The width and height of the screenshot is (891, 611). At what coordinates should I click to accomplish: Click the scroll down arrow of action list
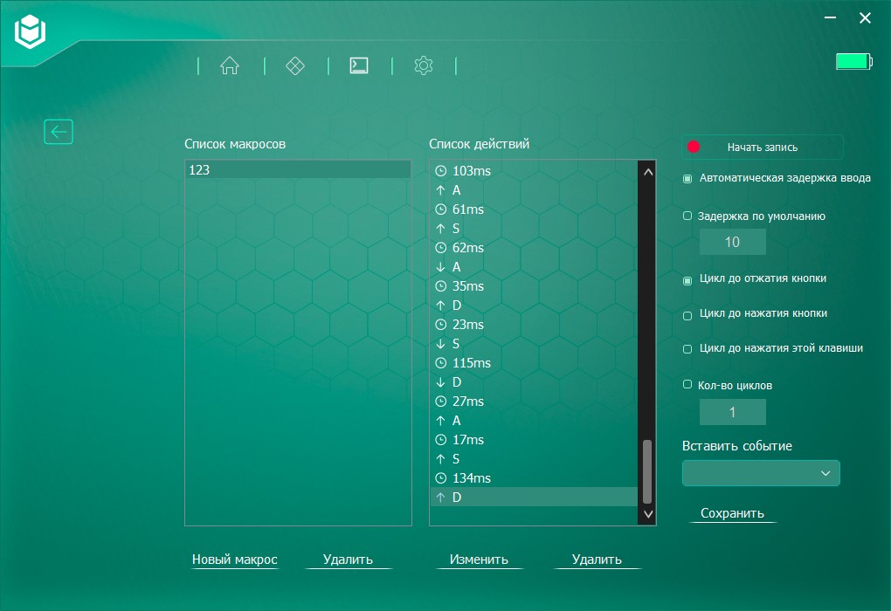[648, 514]
